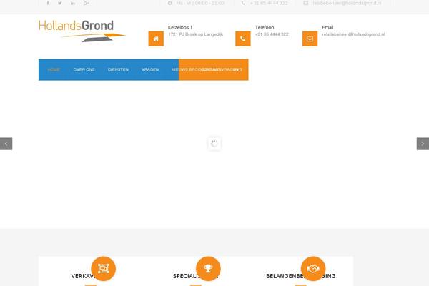
Task: Click the top bar phone number
Action: (269, 3)
